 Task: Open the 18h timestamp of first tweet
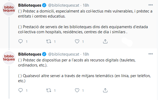[86, 5]
